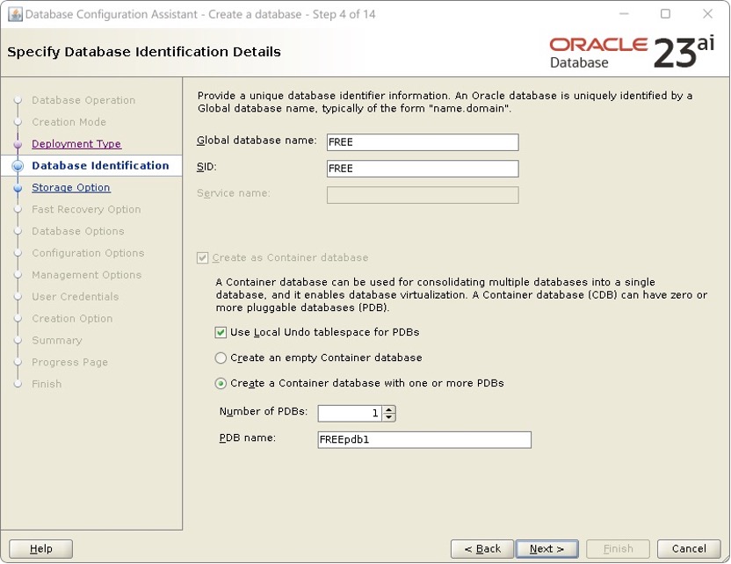Image resolution: width=731 pixels, height=564 pixels.
Task: Click the Number of PDBs down arrow
Action: tap(388, 417)
